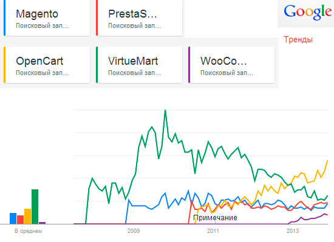
Task: Open the Тренды link
Action: [x=298, y=40]
